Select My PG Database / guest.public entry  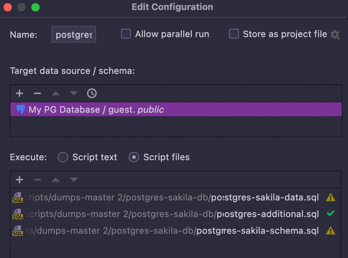96,110
